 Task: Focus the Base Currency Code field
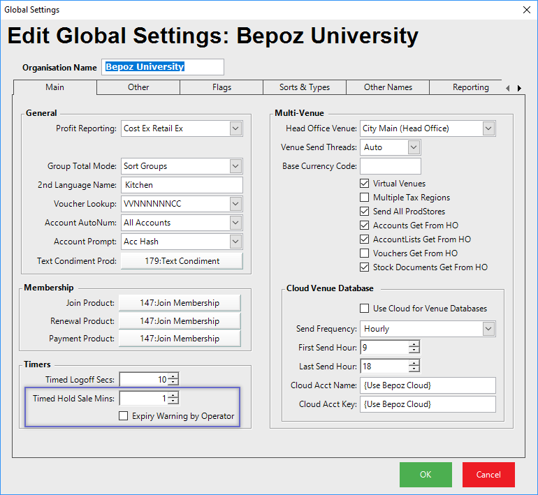391,166
